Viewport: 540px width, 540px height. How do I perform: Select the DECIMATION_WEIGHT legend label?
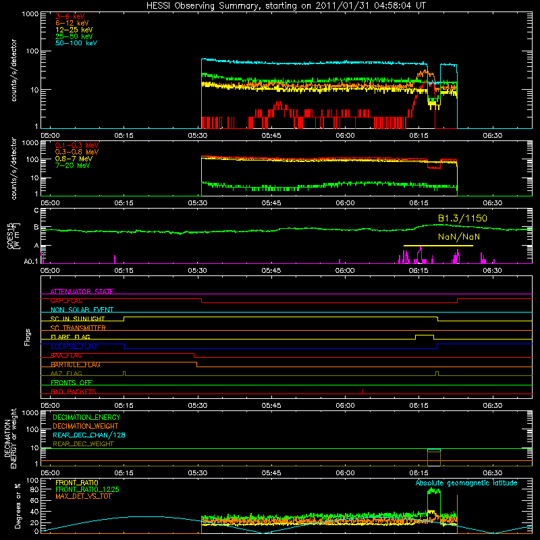[x=86, y=426]
